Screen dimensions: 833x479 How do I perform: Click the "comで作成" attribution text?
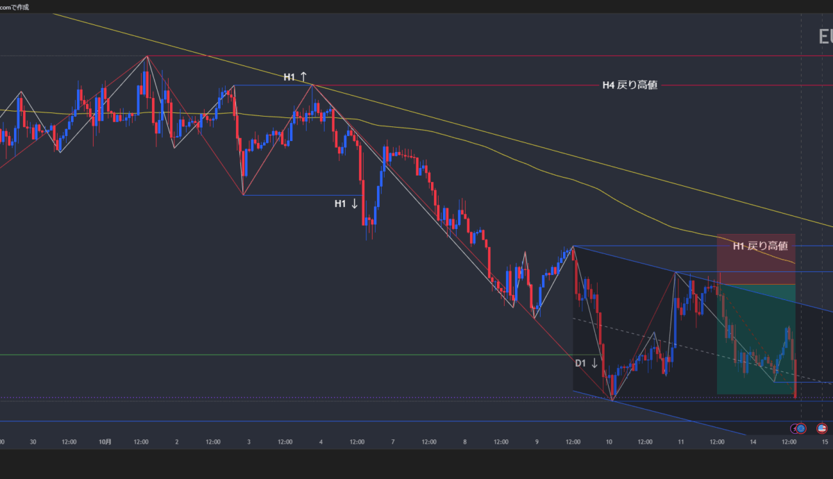[x=15, y=6]
